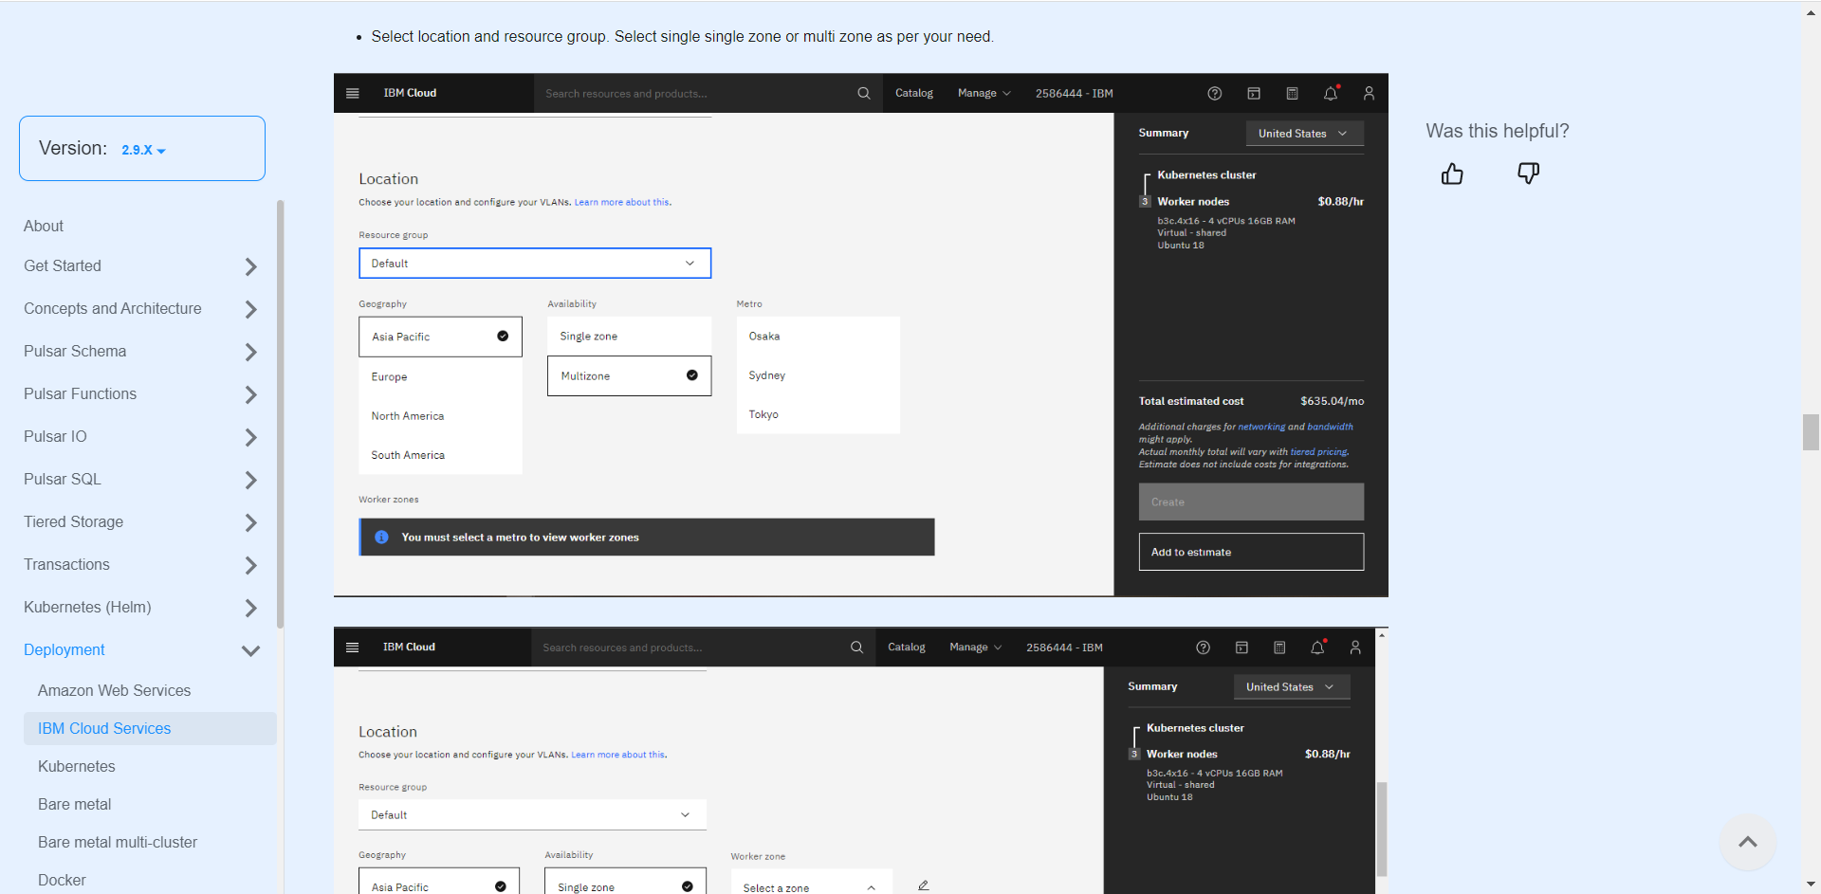This screenshot has width=1821, height=894.
Task: Click cloud shell terminal icon in first screenshot
Action: pos(1253,93)
